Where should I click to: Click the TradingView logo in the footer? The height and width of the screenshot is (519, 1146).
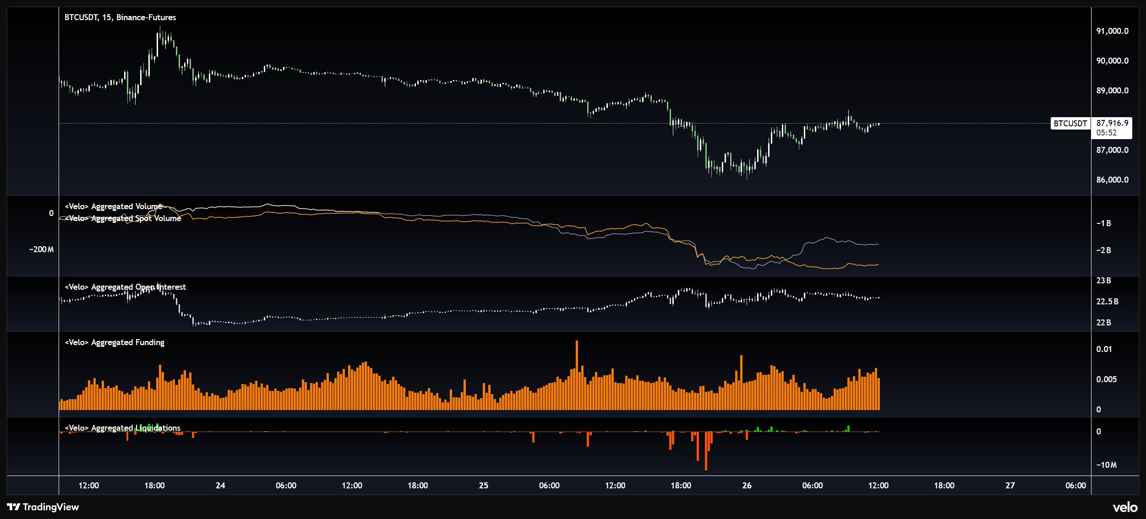[x=44, y=507]
